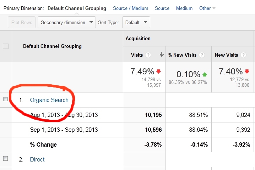The width and height of the screenshot is (255, 170).
Task: Open the Sort Type Default dropdown
Action: pos(136,22)
